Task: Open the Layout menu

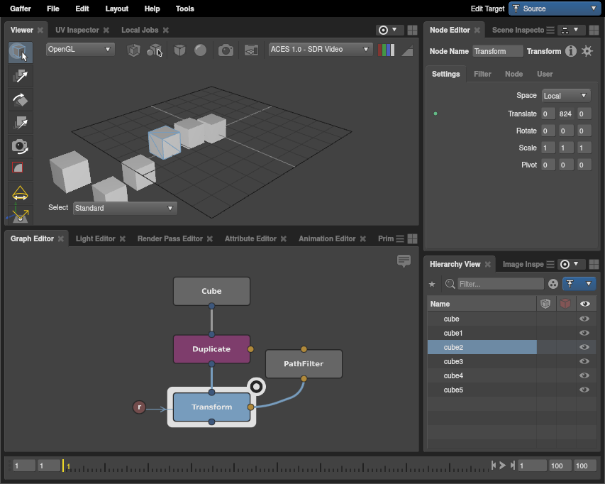Action: tap(116, 9)
